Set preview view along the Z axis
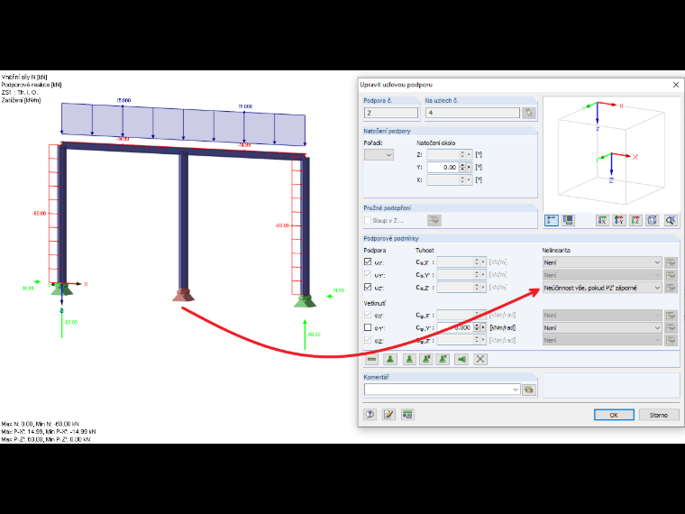 (x=635, y=220)
